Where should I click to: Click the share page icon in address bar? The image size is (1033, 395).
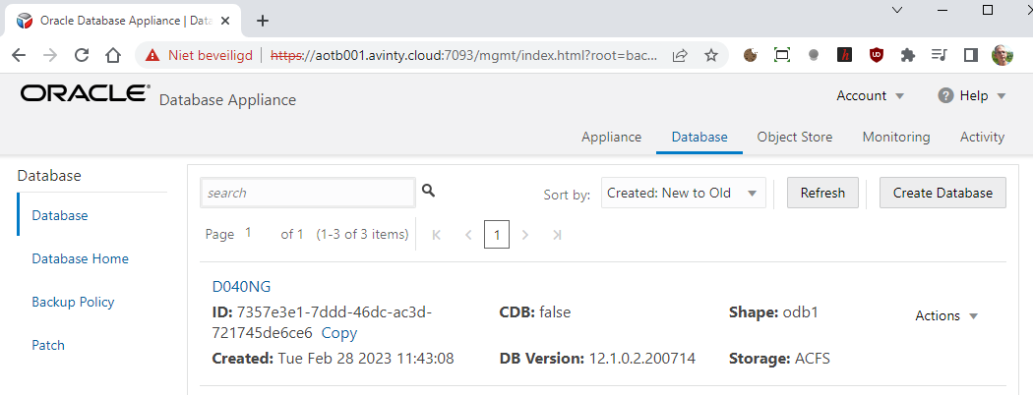(x=680, y=56)
